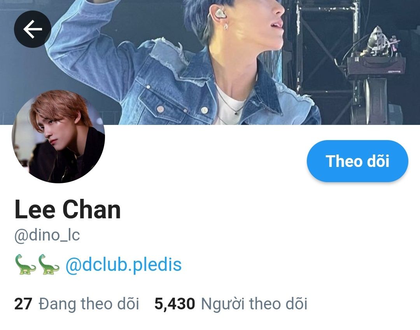
Task: Click the first dinosaur emoji in bio
Action: tap(25, 265)
